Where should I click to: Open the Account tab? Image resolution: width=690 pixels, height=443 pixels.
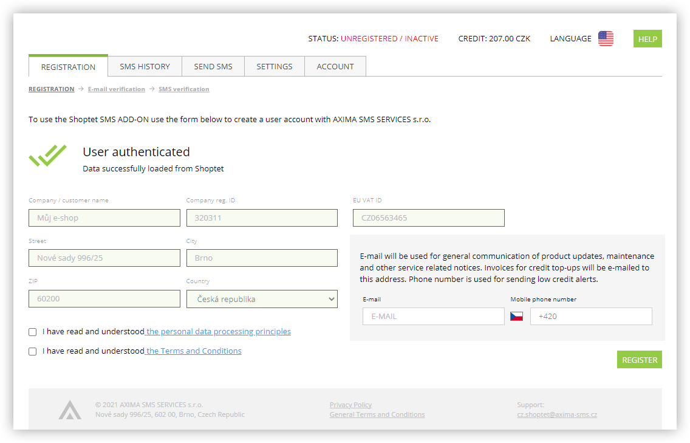tap(335, 66)
